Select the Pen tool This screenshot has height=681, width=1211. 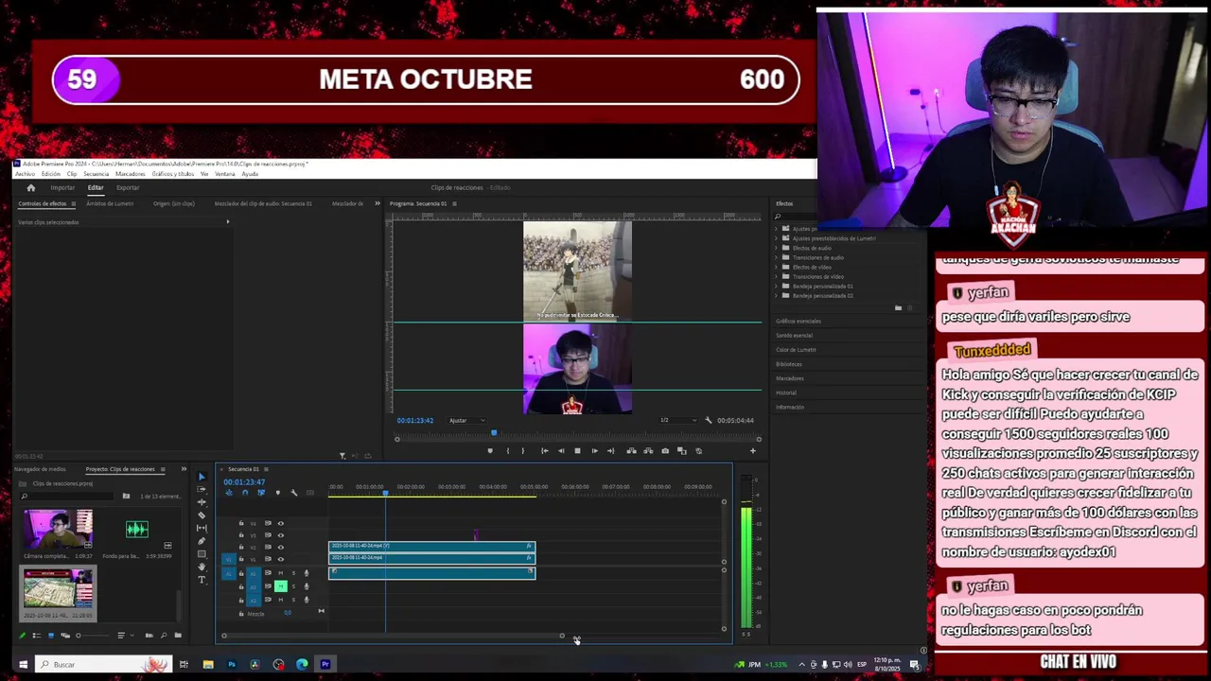coord(202,541)
